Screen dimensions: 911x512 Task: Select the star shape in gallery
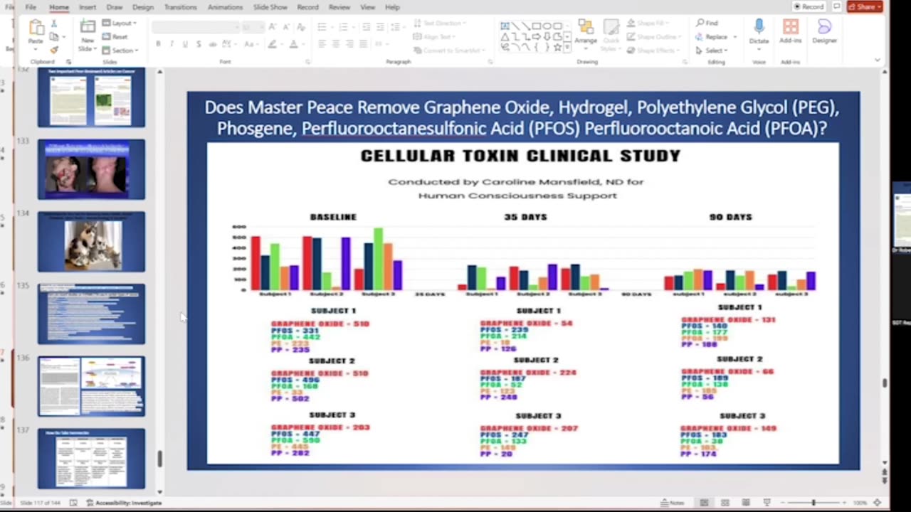tap(558, 48)
